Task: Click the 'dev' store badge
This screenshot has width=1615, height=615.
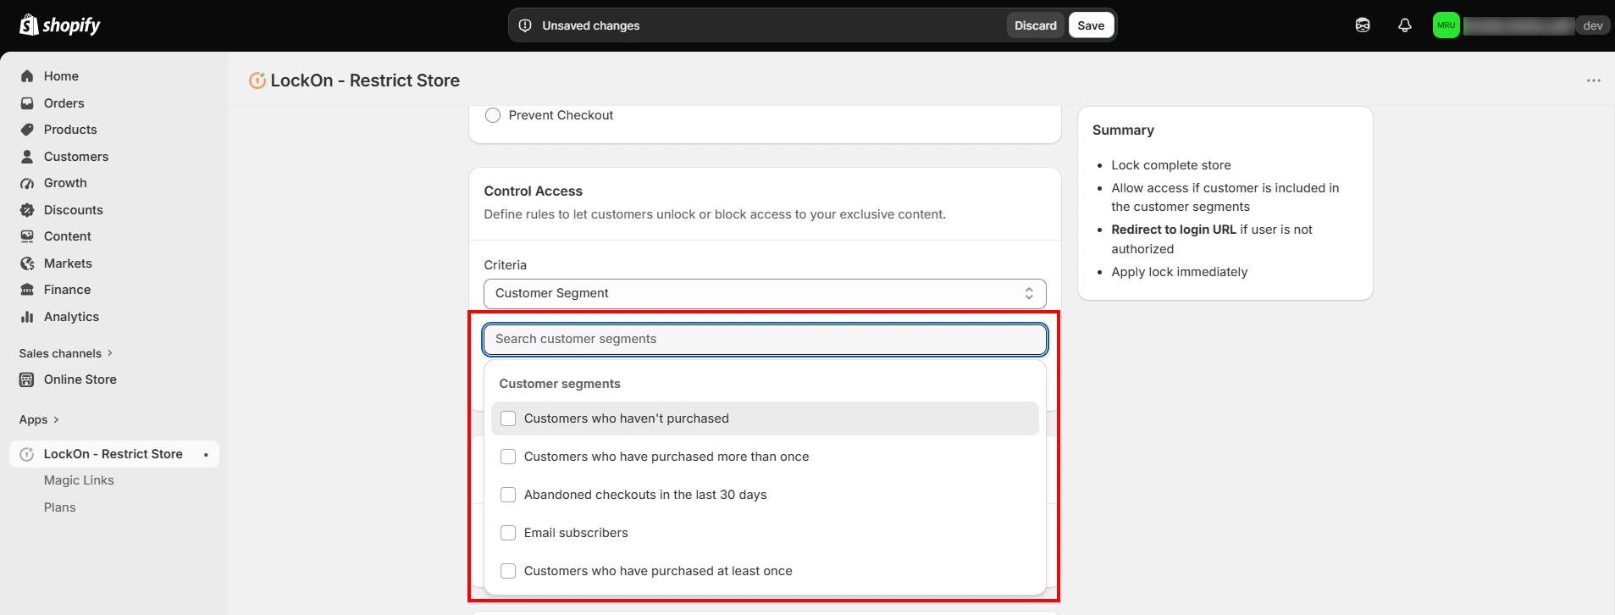Action: [x=1592, y=25]
